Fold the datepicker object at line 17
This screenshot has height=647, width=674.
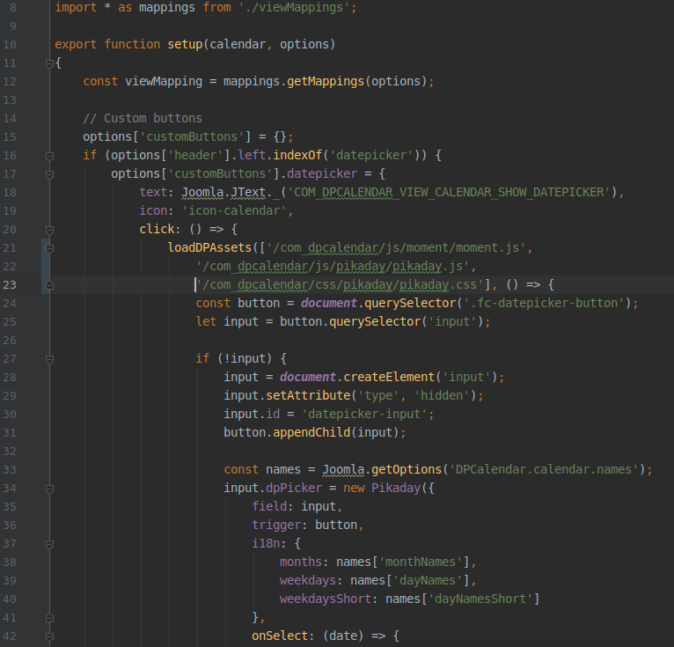click(x=49, y=173)
